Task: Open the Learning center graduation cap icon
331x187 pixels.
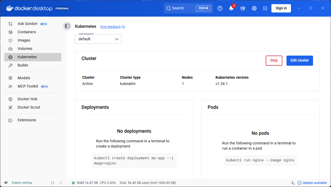Action: (243, 8)
